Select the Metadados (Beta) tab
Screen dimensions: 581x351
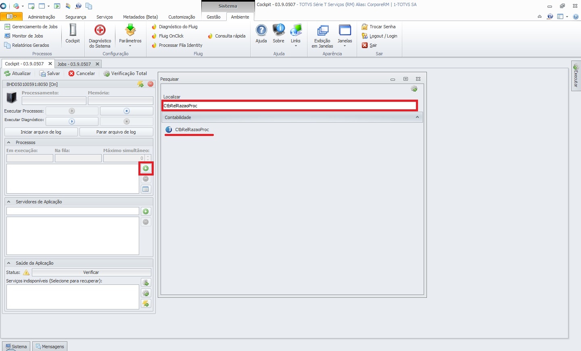[x=140, y=17]
